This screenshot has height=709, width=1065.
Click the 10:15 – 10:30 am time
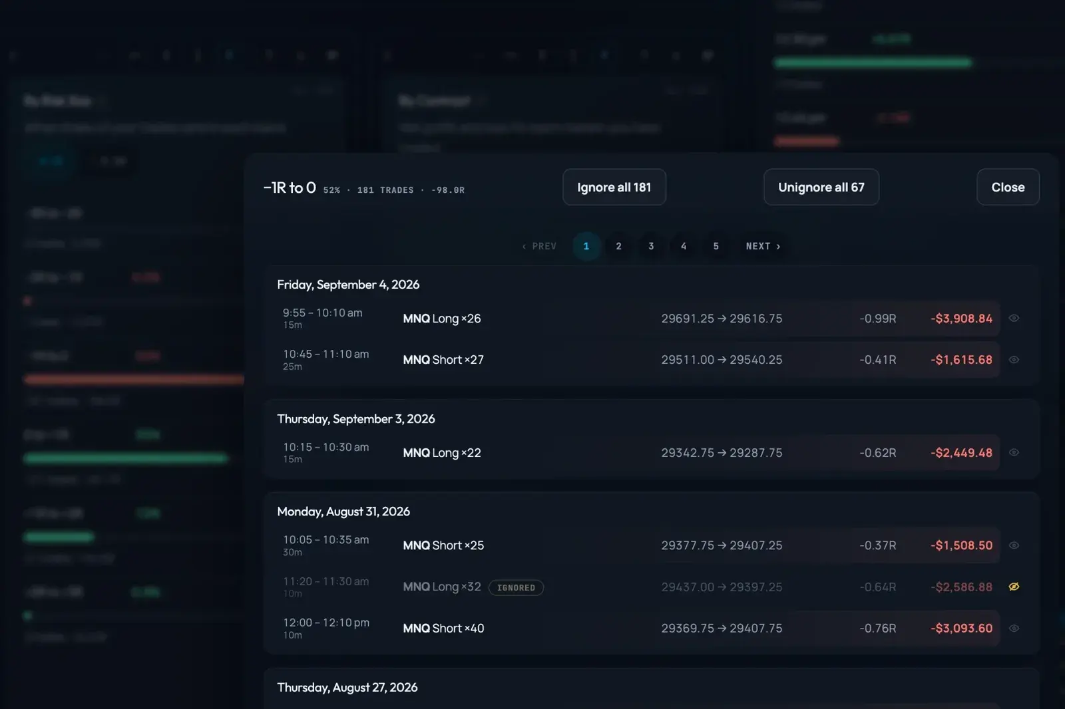click(x=326, y=448)
